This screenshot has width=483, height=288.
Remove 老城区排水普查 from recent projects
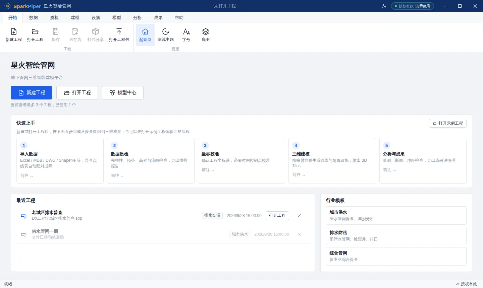(x=299, y=216)
